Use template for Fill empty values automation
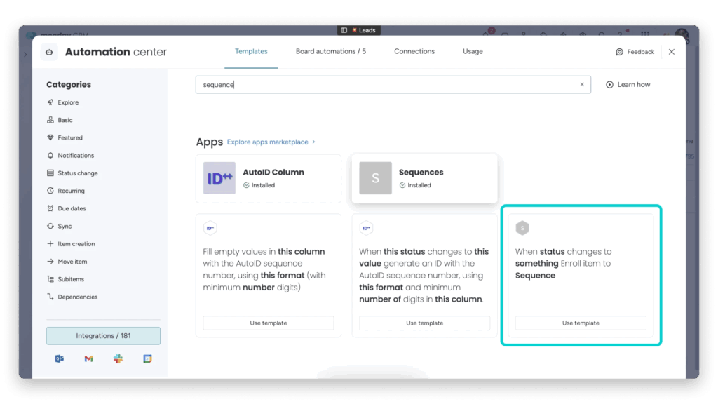 (268, 323)
